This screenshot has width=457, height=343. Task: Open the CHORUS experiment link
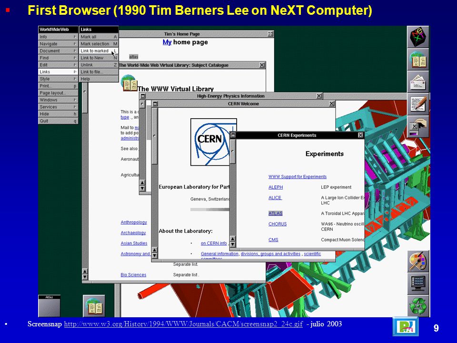pyautogui.click(x=278, y=224)
